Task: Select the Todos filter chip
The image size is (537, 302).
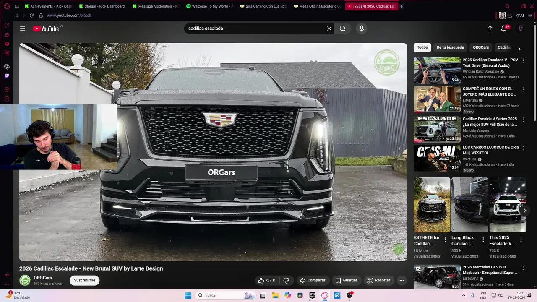Action: pos(422,47)
